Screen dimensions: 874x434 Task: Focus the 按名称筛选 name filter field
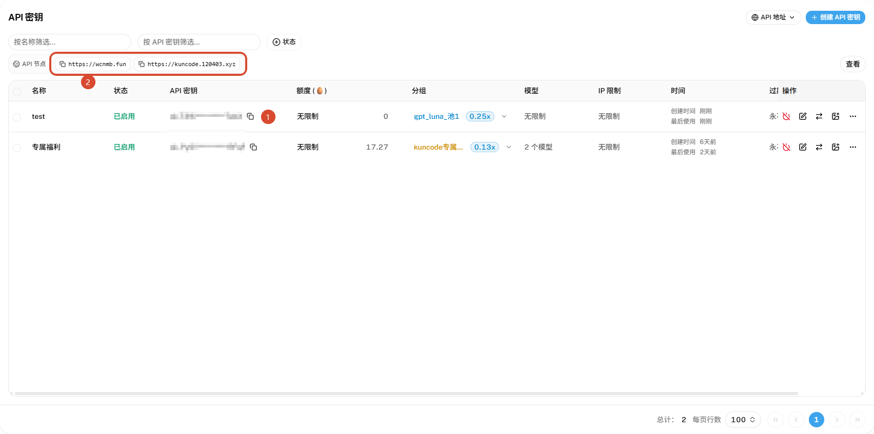[70, 42]
